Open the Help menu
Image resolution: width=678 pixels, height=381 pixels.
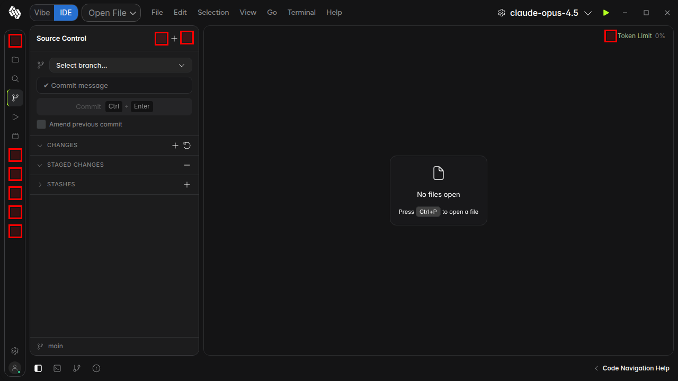pyautogui.click(x=334, y=12)
